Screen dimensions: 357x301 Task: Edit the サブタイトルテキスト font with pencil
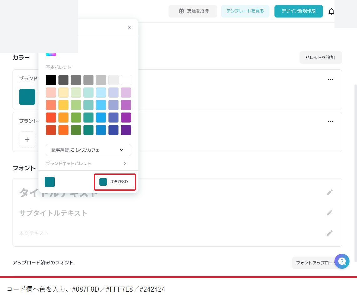(x=329, y=213)
